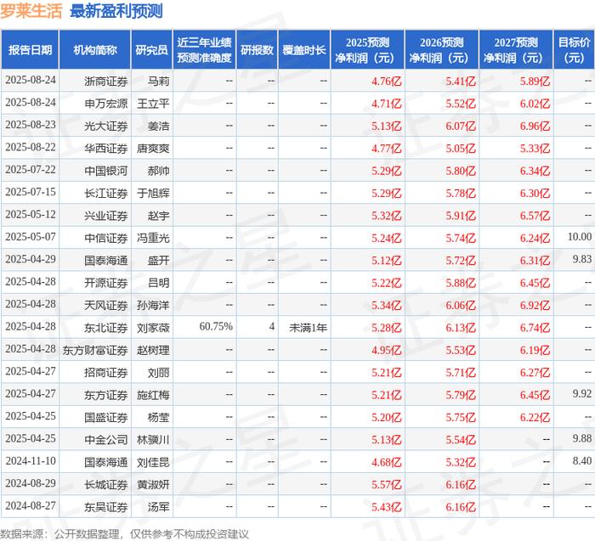The width and height of the screenshot is (595, 541).
Task: Click the 2025预测净利润 column header
Action: (368, 50)
